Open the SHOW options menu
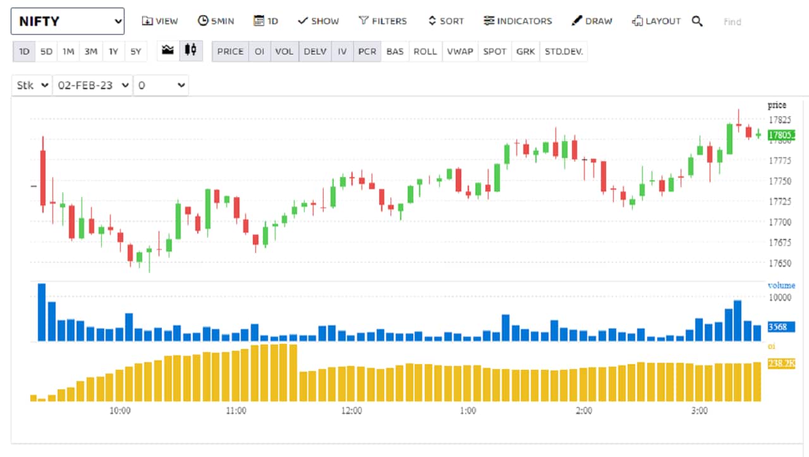Image resolution: width=809 pixels, height=457 pixels. click(318, 21)
